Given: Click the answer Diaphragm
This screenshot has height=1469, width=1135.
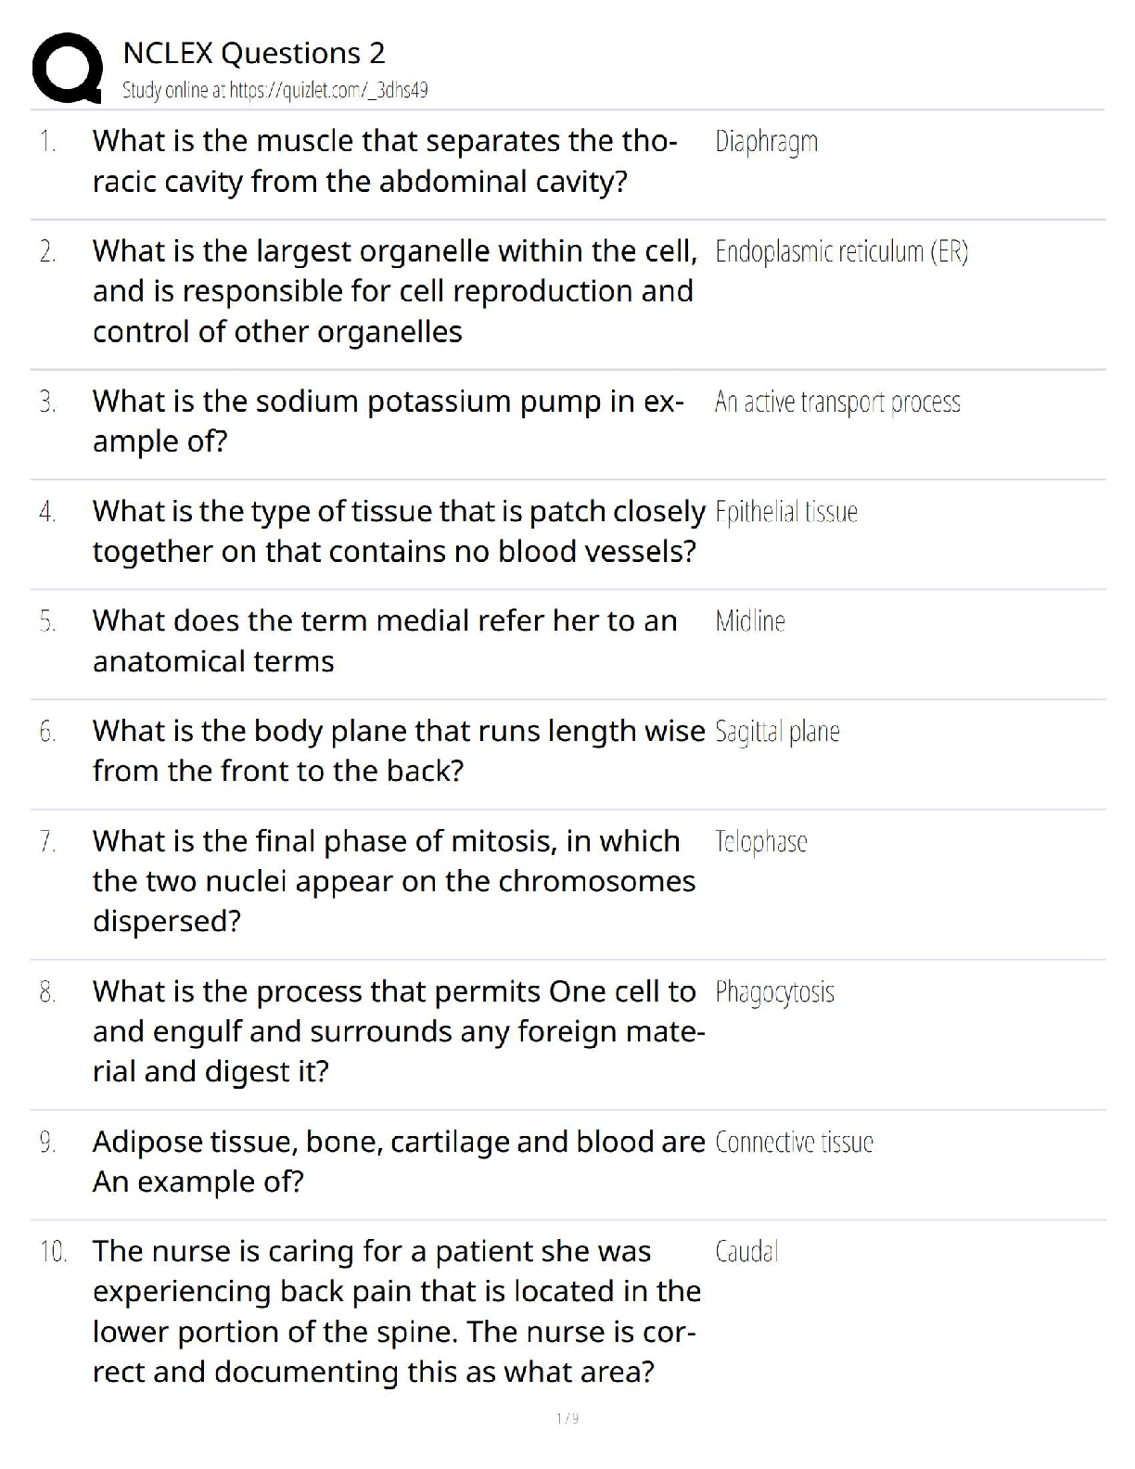Looking at the screenshot, I should [766, 142].
